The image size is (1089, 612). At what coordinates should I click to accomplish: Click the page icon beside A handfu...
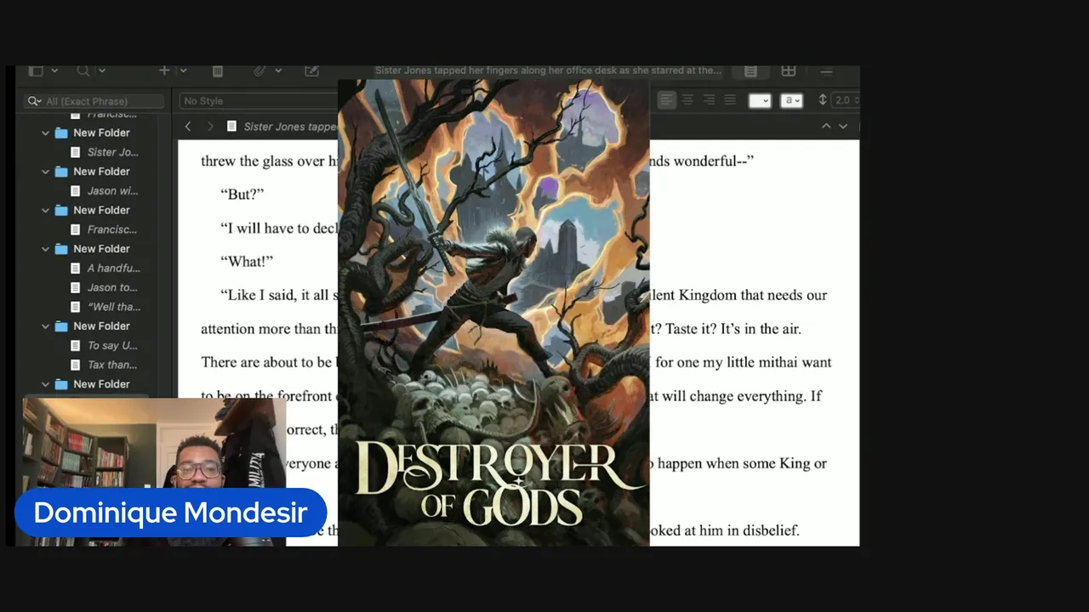[76, 269]
